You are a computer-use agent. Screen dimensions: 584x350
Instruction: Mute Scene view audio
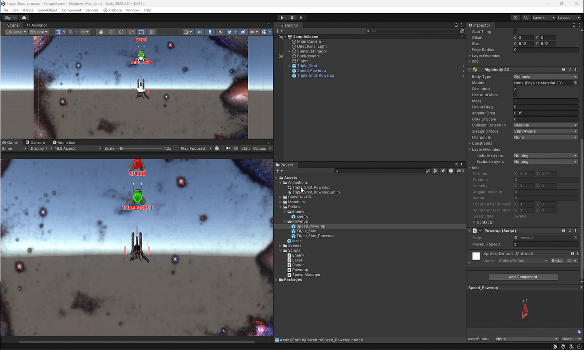click(x=221, y=32)
